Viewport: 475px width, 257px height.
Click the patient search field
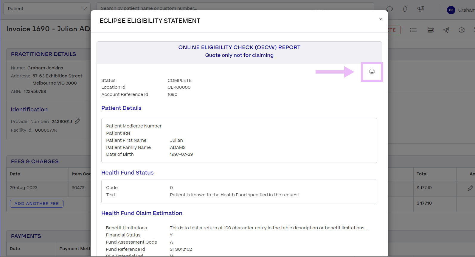click(x=235, y=8)
